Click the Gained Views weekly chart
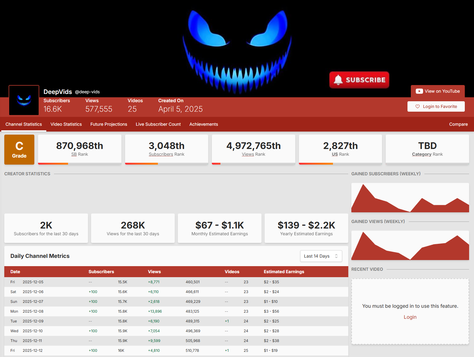 tap(410, 245)
